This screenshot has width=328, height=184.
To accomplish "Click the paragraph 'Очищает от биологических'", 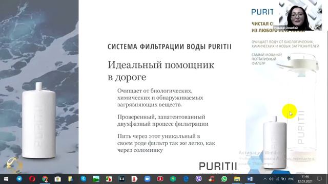I will click(160, 98).
